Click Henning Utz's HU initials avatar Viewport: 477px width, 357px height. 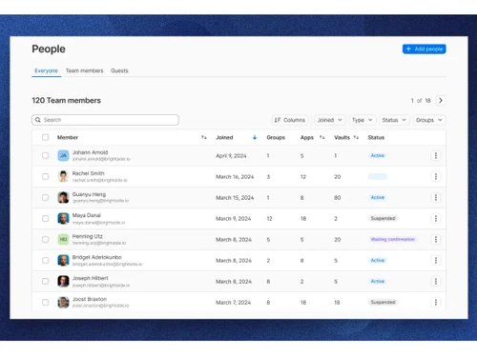[x=63, y=239]
